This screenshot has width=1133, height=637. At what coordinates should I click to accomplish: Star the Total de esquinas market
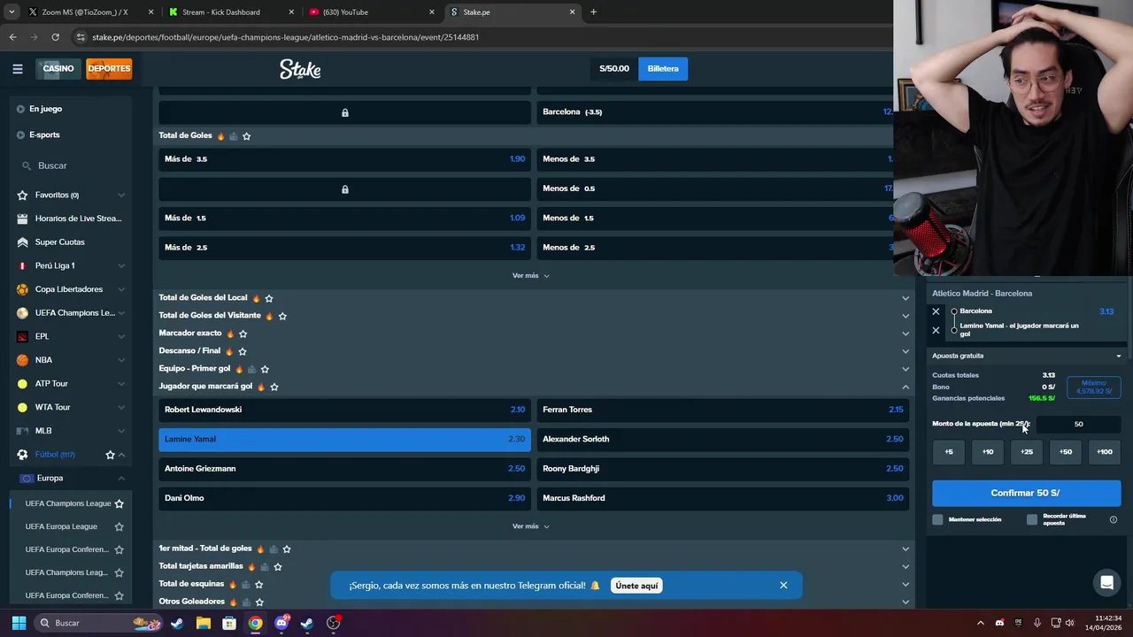pyautogui.click(x=259, y=584)
